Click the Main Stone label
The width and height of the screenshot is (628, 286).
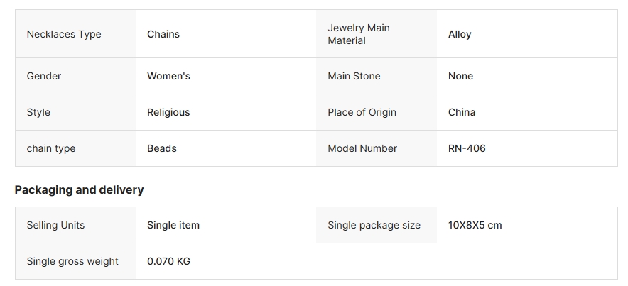coord(354,76)
